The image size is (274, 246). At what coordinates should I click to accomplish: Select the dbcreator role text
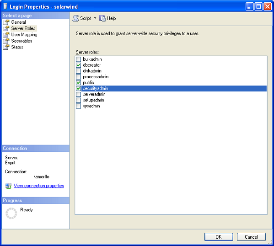click(x=92, y=65)
